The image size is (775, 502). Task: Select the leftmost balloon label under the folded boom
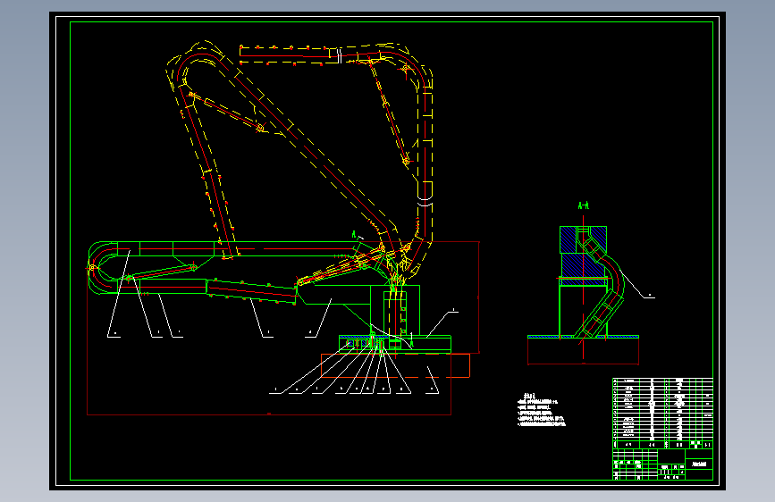pyautogui.click(x=114, y=334)
